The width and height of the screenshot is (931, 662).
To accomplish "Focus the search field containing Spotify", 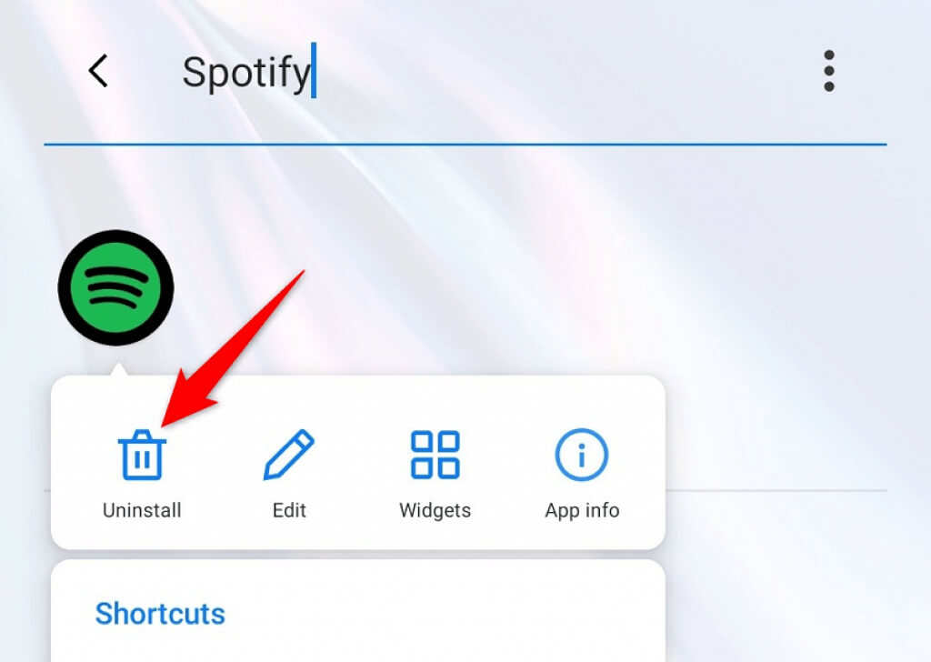I will [x=463, y=73].
